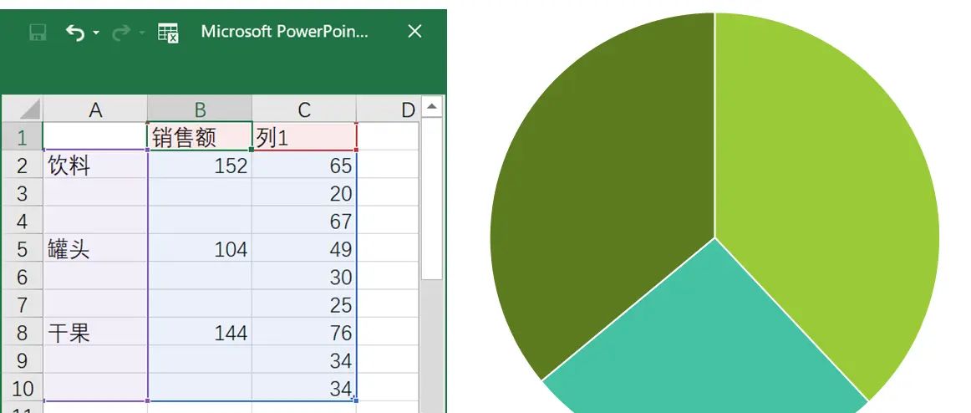The height and width of the screenshot is (413, 971).
Task: Select row 1 header
Action: point(23,137)
